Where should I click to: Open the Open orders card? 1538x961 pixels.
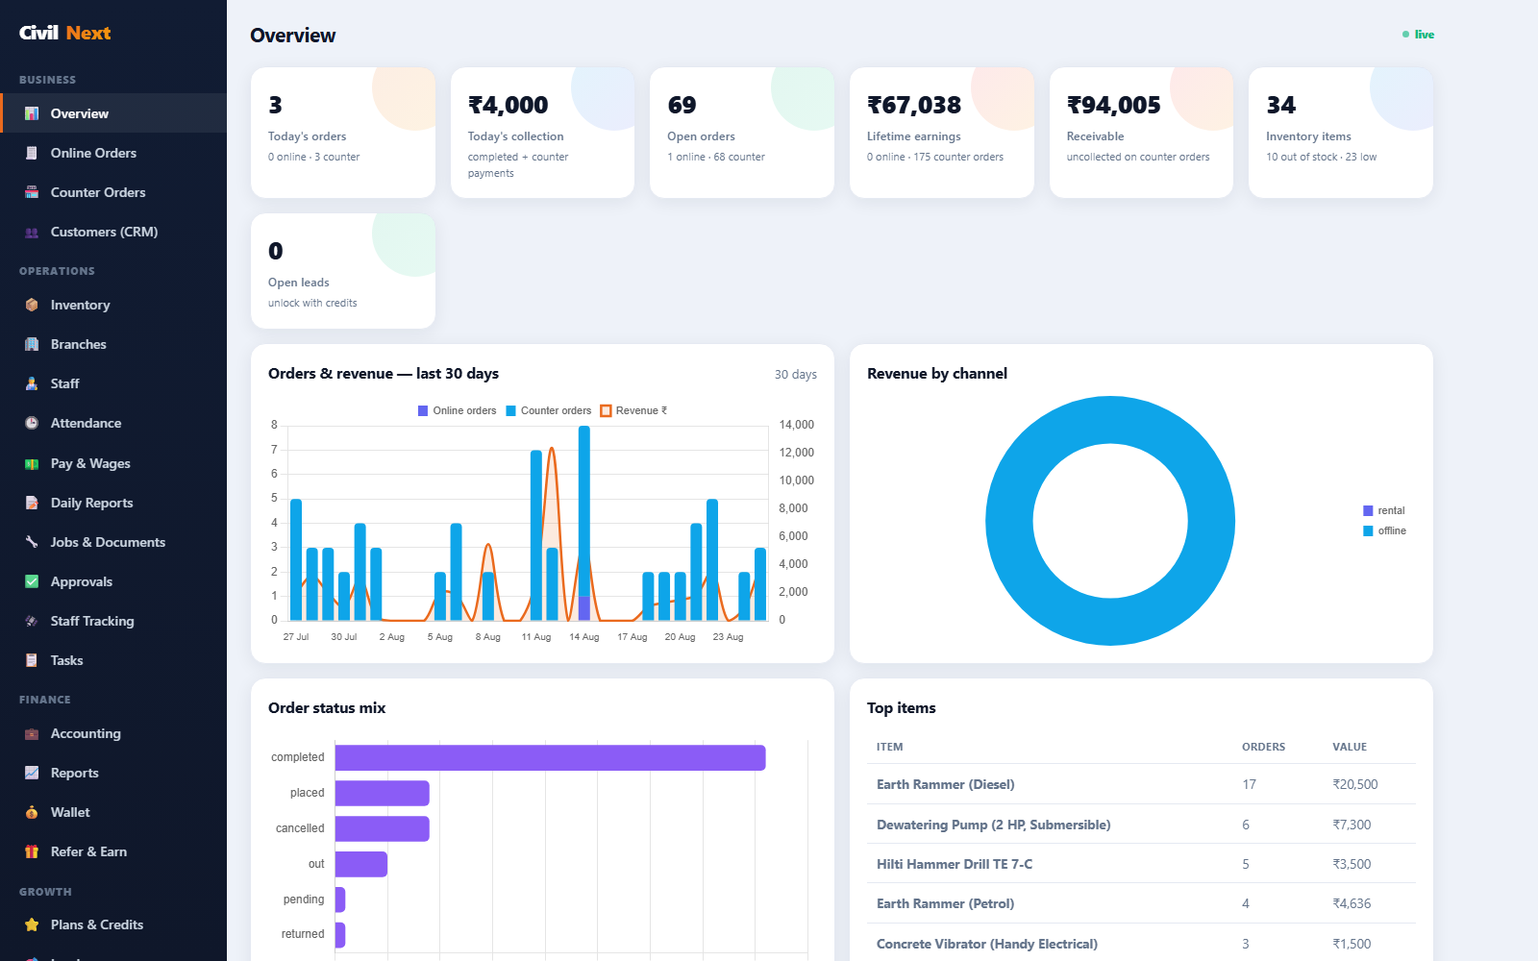[742, 133]
